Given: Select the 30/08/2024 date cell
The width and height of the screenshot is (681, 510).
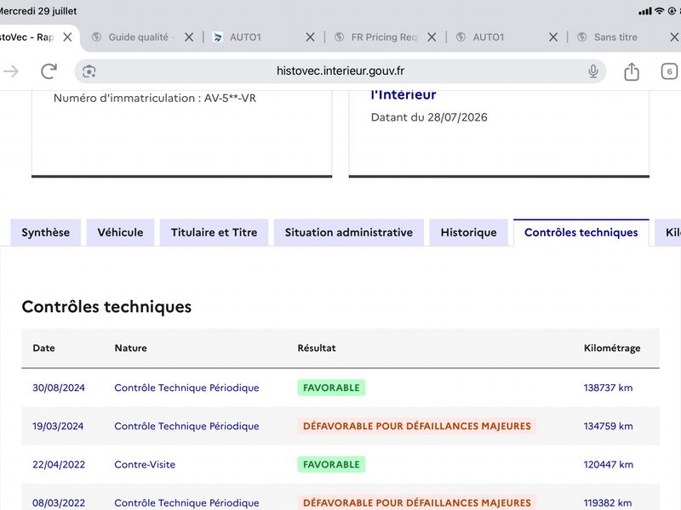Looking at the screenshot, I should [59, 388].
